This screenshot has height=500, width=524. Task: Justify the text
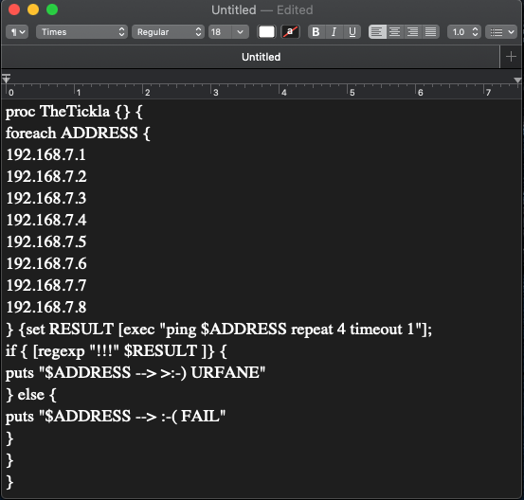point(430,32)
